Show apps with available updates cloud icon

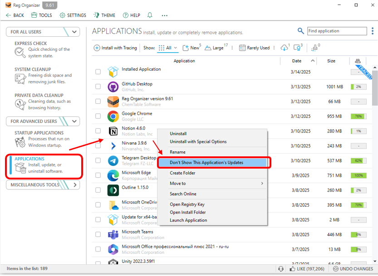(285, 48)
